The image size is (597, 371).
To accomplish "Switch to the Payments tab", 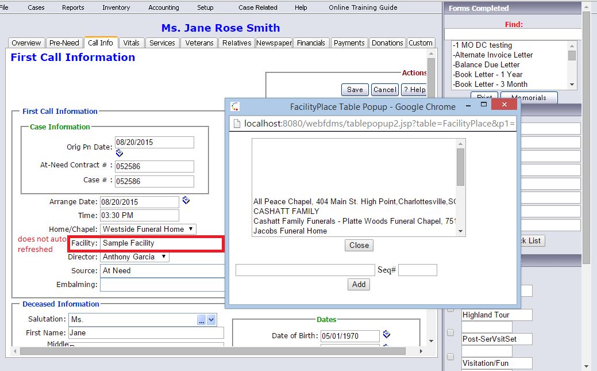I will pos(349,43).
